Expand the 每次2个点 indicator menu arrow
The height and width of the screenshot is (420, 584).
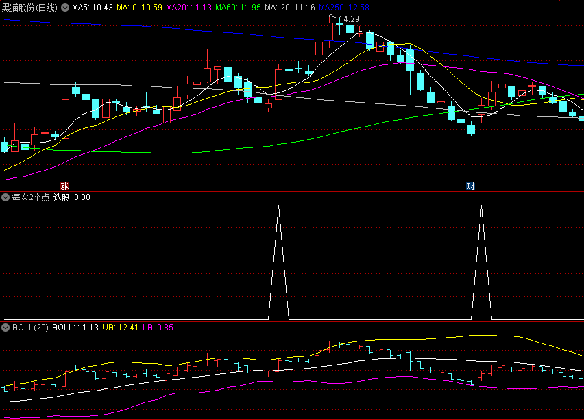point(5,197)
